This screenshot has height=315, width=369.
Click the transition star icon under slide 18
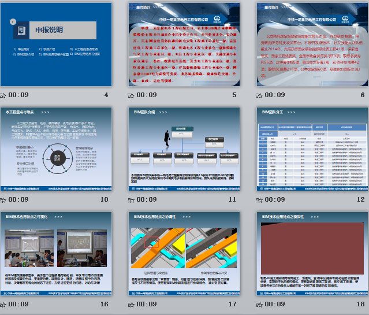tap(259, 304)
